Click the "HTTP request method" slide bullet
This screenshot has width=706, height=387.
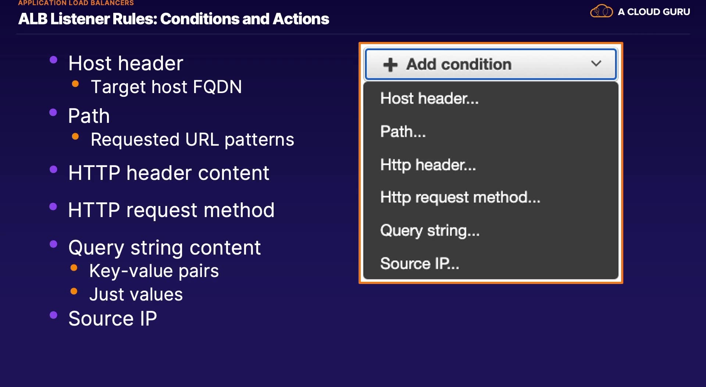(x=171, y=210)
